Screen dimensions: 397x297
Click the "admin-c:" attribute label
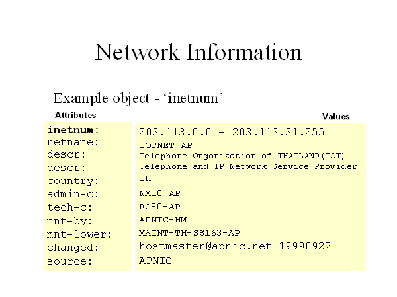(x=73, y=194)
